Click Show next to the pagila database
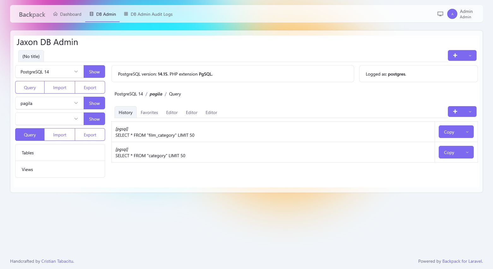This screenshot has width=493, height=269. pos(94,103)
